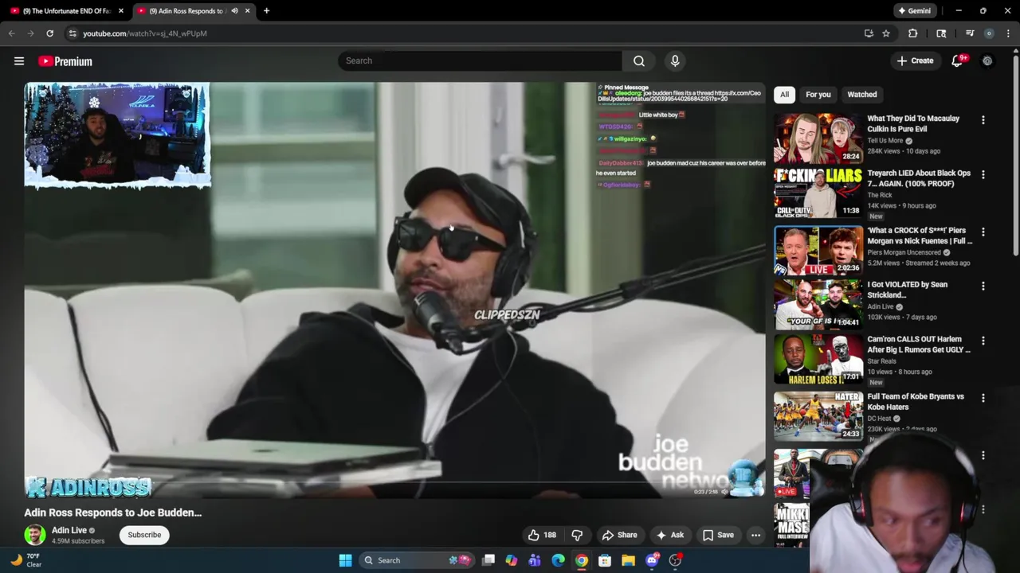
Task: Mute the playing Adin Ross tab
Action: point(234,11)
